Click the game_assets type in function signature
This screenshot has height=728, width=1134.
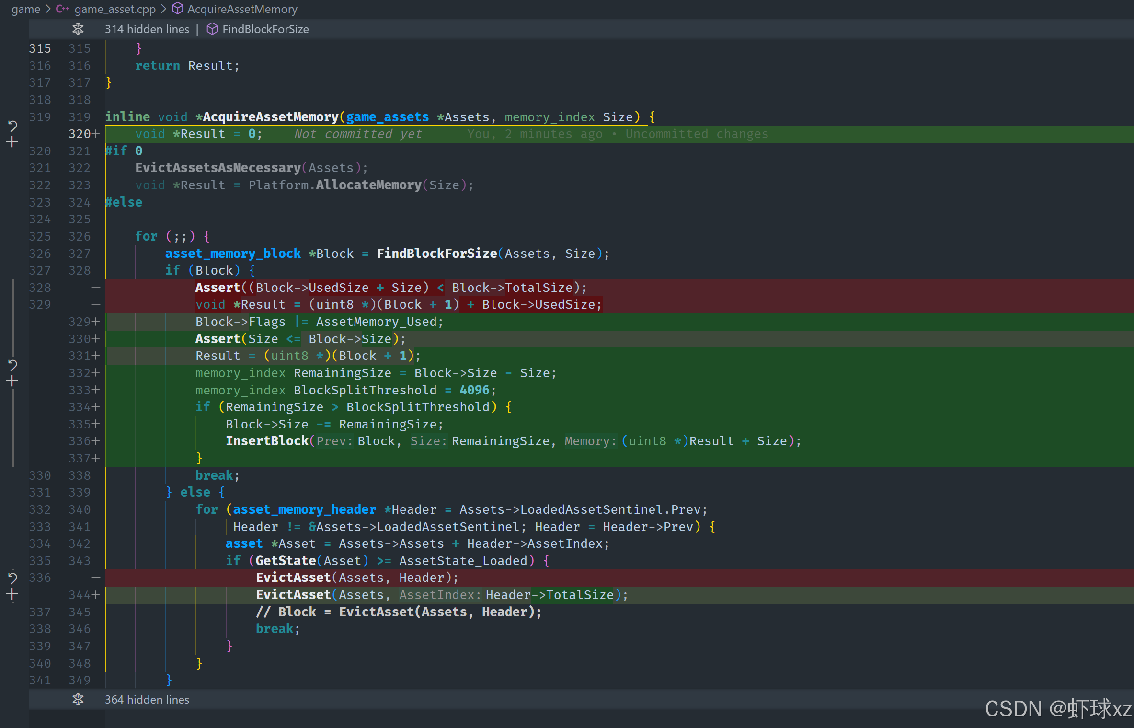pyautogui.click(x=387, y=117)
